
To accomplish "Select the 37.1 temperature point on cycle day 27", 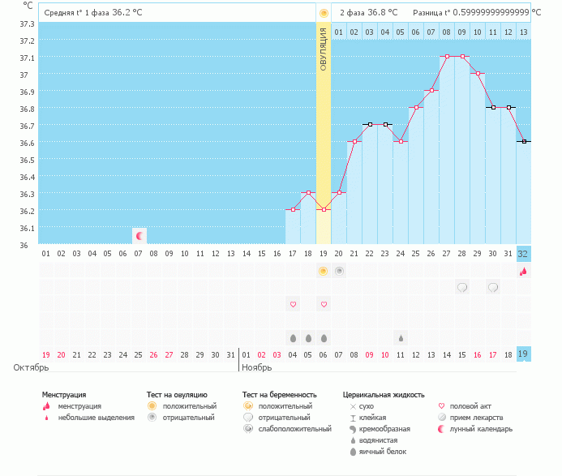I will 447,56.
